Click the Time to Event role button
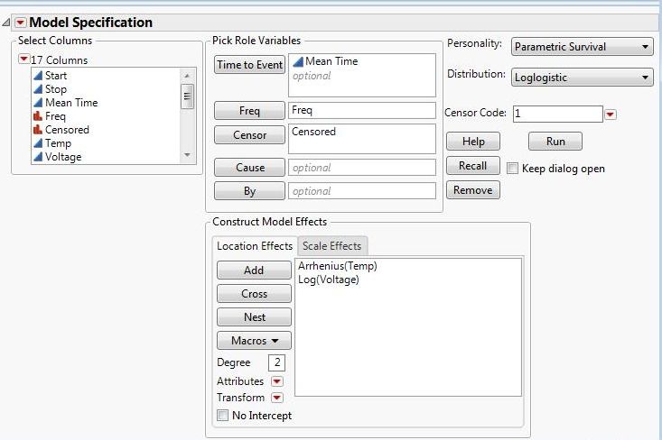Screen dimensions: 662x440 [249, 65]
